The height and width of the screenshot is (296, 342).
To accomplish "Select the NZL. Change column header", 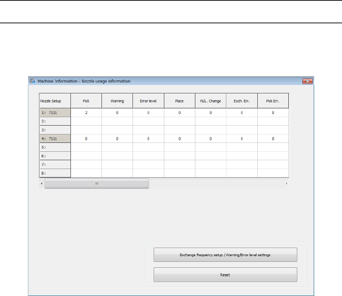I will [x=211, y=101].
